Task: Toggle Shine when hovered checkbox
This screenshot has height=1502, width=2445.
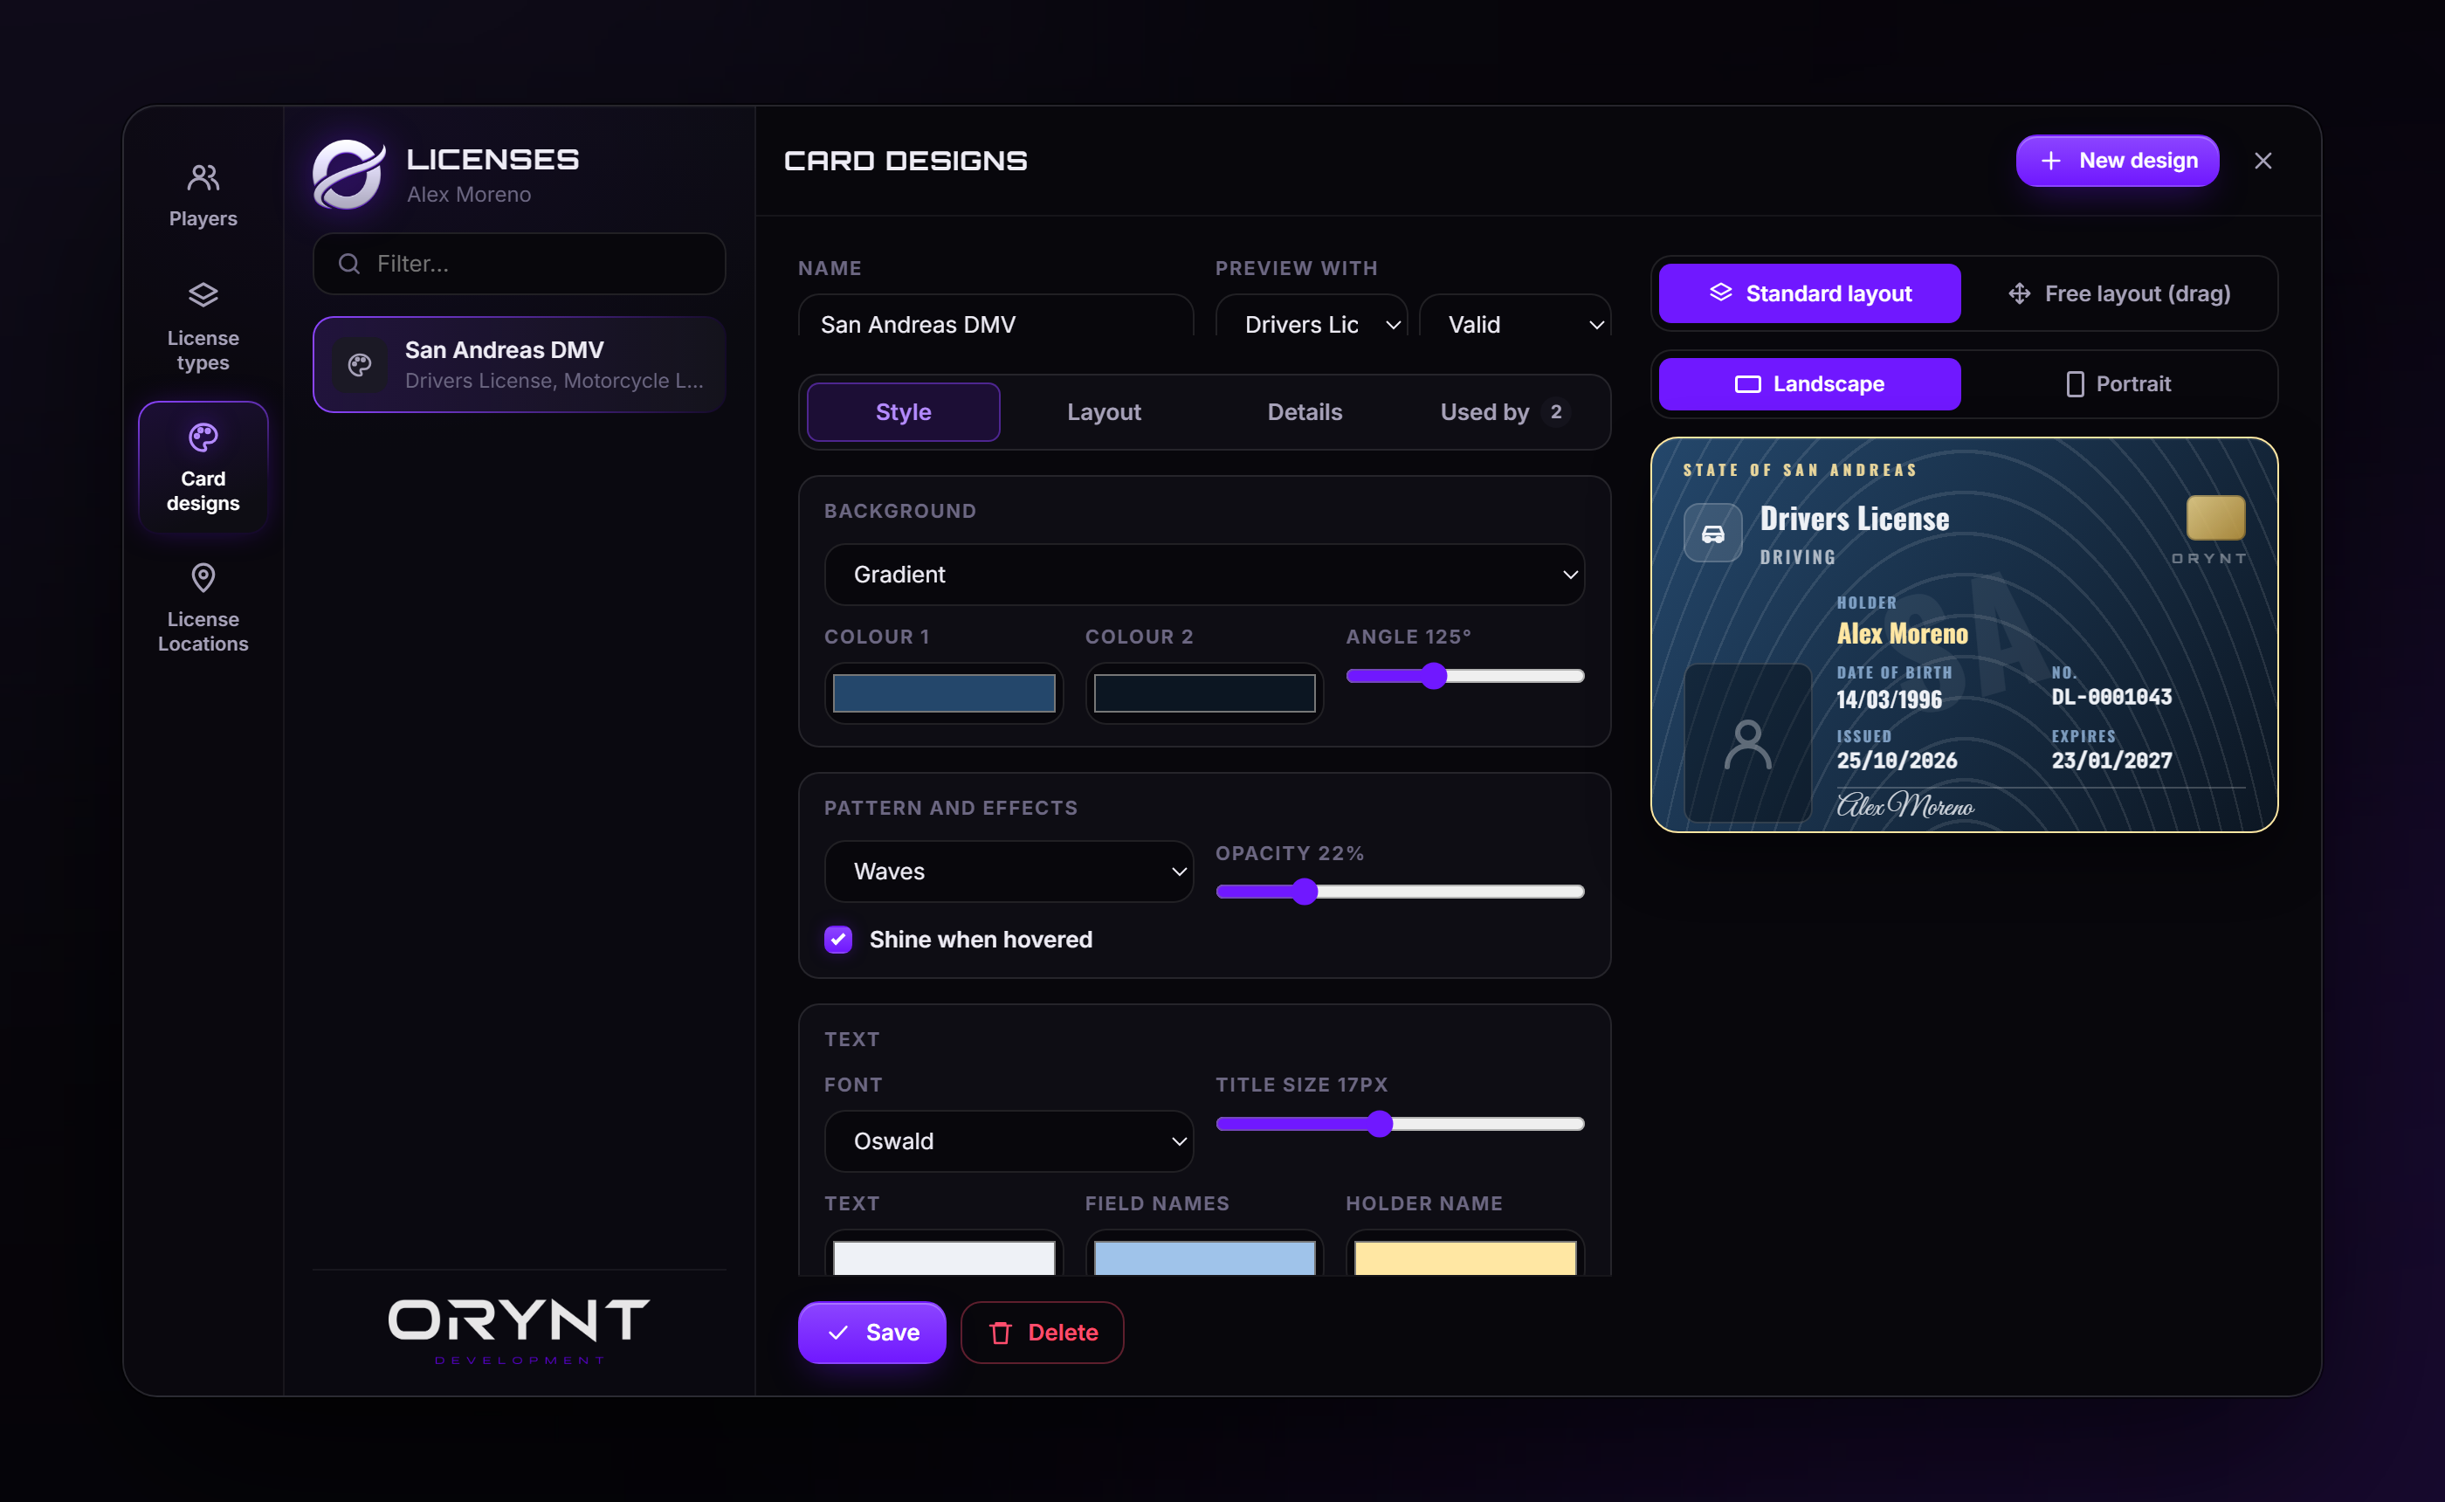Action: click(x=838, y=939)
